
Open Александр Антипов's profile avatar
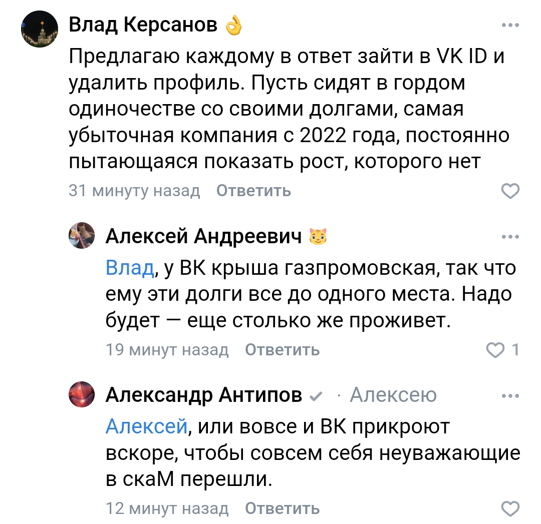[82, 394]
